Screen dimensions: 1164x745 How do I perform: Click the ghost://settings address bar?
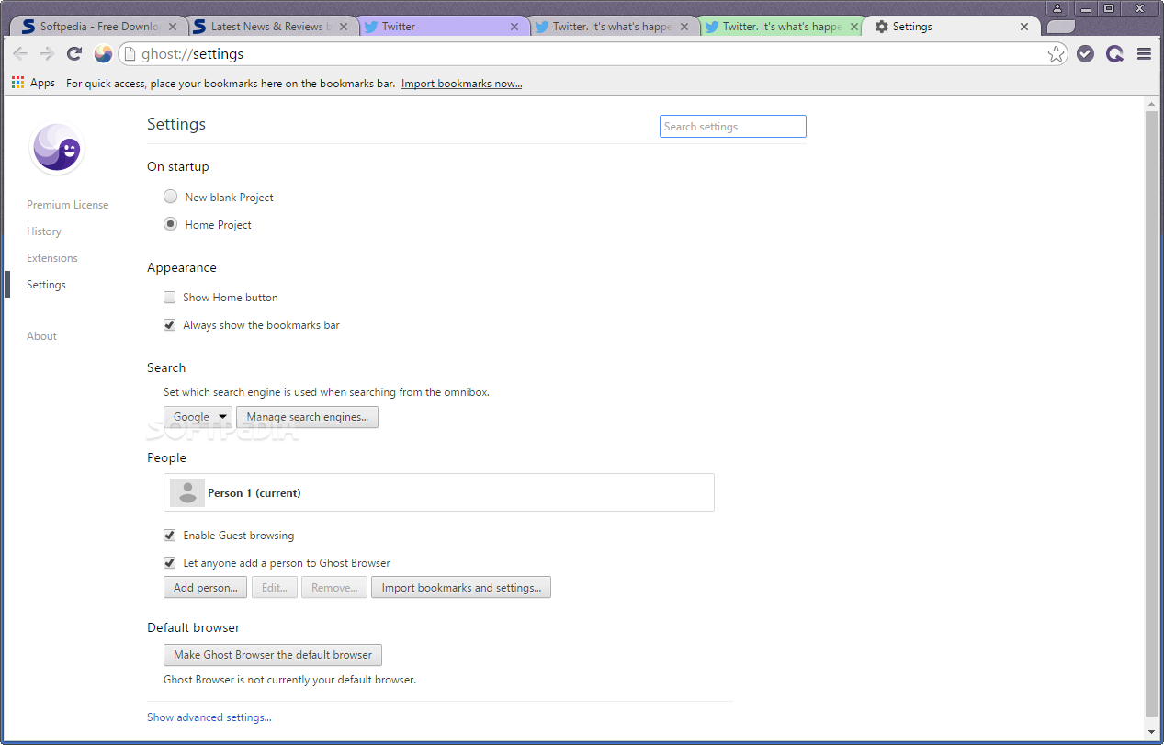pos(593,54)
